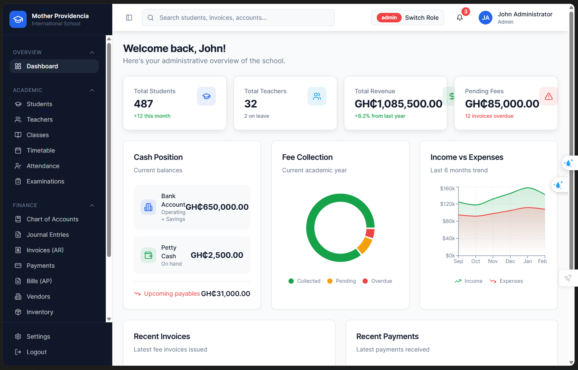Click the Petty Cash wallet icon
Screen dimensions: 578x370
coord(148,255)
